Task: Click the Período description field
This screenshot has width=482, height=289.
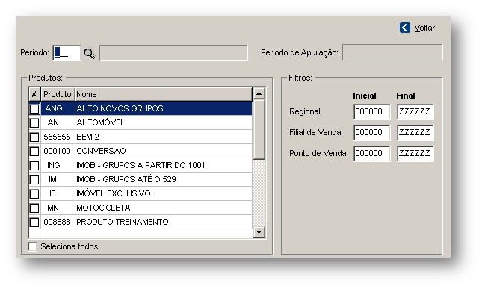Action: [x=173, y=53]
